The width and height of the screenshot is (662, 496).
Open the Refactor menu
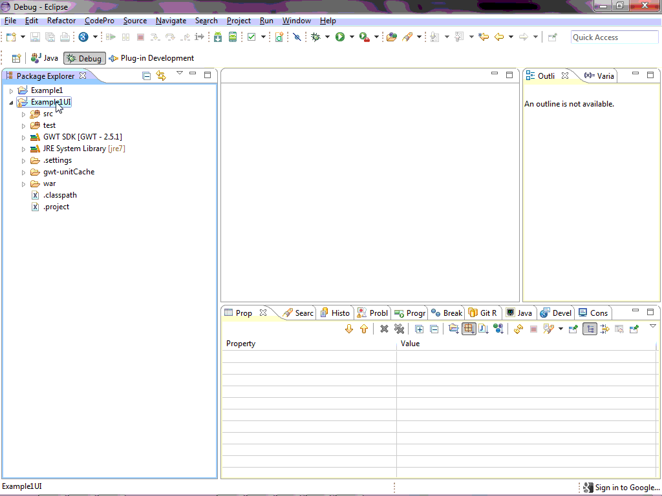(x=61, y=21)
